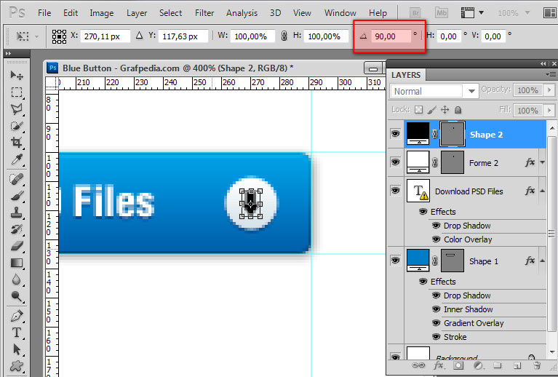Screen dimensions: 558x377
Task: Hide the Download PSD Files layer
Action: click(395, 191)
